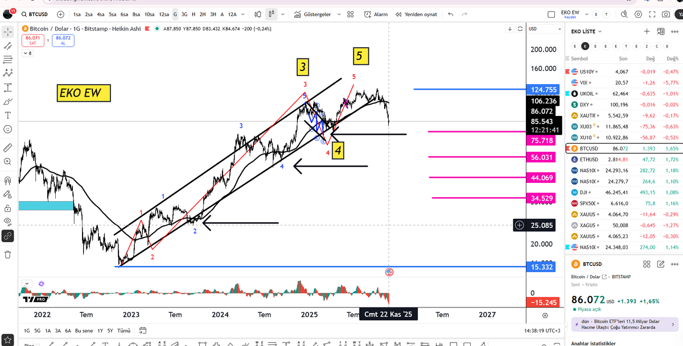Select the 1G date range
This screenshot has height=346, width=683.
[x=27, y=330]
